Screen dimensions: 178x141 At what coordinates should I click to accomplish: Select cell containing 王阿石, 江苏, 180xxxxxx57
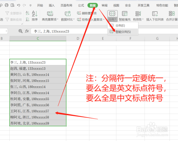pyautogui.click(x=38, y=111)
